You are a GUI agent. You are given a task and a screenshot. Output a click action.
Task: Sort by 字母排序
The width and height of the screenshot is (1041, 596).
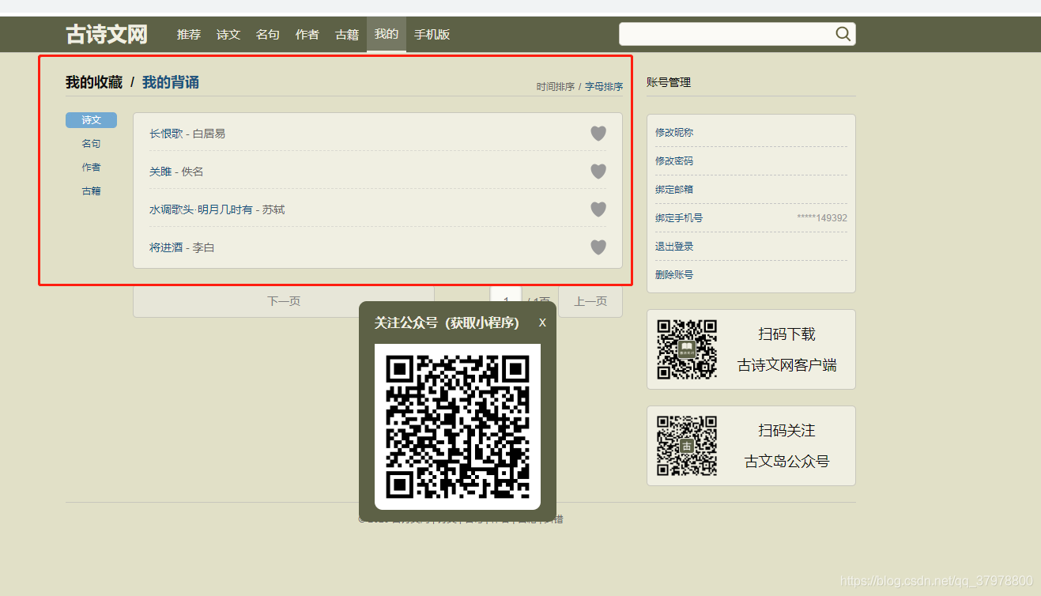(x=604, y=87)
